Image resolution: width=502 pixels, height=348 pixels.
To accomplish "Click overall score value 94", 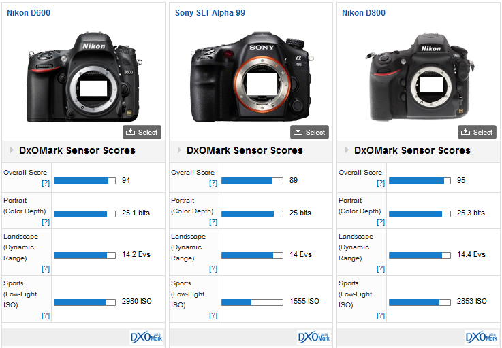I will pos(126,180).
